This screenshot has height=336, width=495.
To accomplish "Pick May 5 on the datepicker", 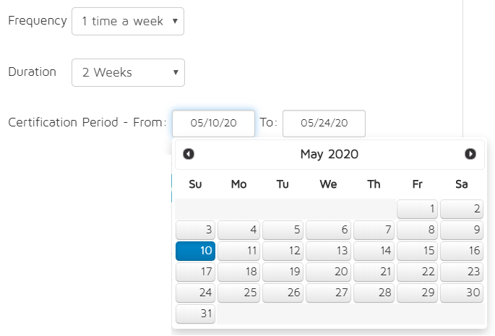I will pos(283,231).
